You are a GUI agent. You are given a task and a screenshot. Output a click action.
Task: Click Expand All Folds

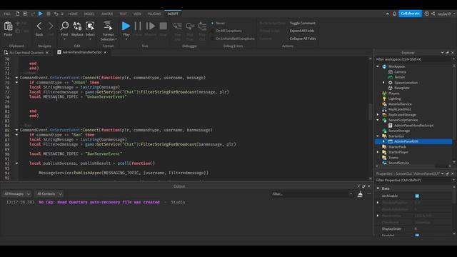pos(302,31)
